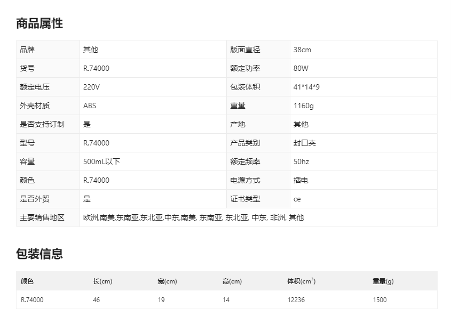Click the 是否支持订制 value 是
Screen dimensions: 451x324
(x=86, y=124)
